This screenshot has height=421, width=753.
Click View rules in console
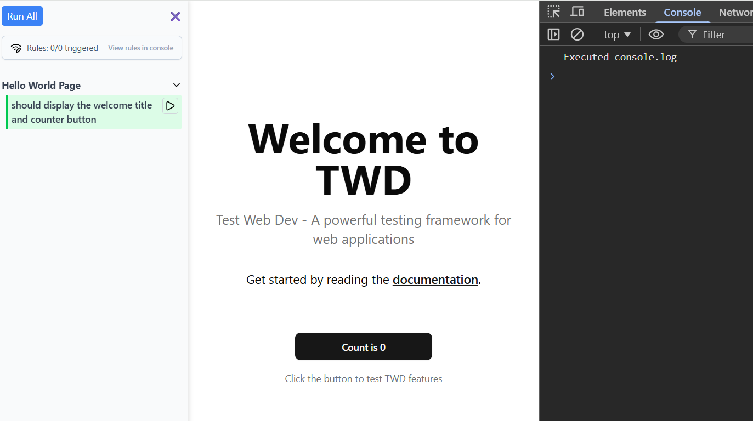(x=140, y=48)
